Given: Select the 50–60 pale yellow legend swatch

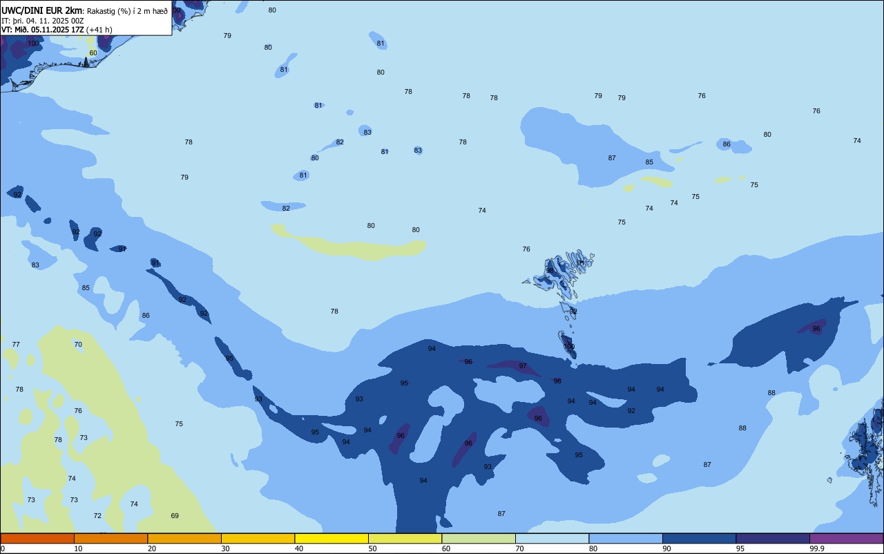Looking at the screenshot, I should coord(405,538).
